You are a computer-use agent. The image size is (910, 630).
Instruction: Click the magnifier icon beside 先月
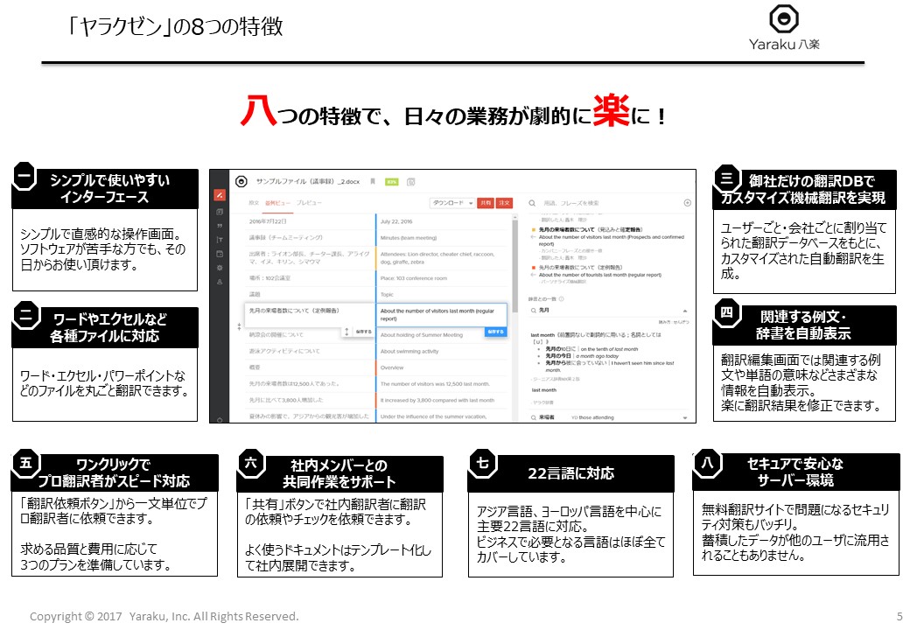pos(533,311)
